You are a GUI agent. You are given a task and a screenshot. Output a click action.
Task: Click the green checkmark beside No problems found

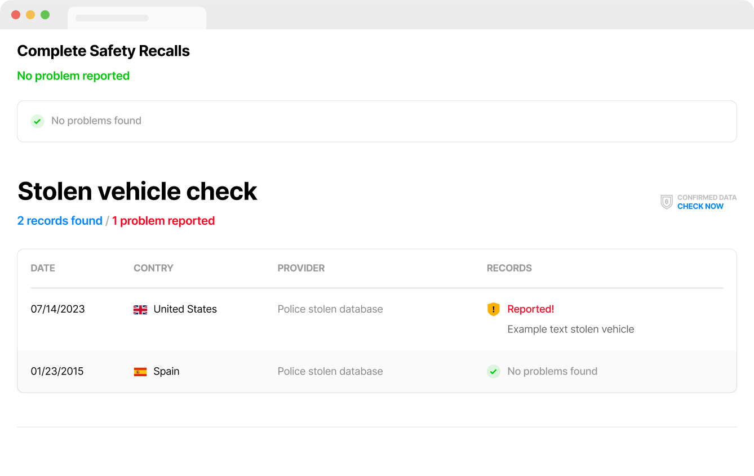(37, 121)
